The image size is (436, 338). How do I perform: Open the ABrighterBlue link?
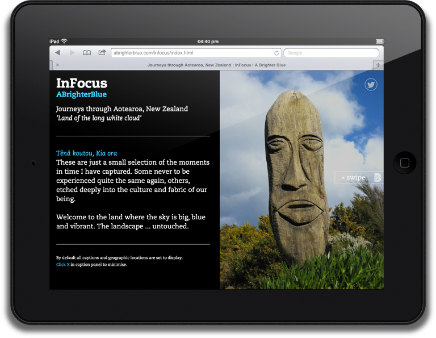click(81, 94)
